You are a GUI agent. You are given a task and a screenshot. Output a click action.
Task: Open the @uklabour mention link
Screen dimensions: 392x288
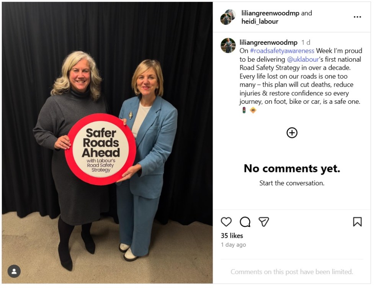click(x=303, y=59)
